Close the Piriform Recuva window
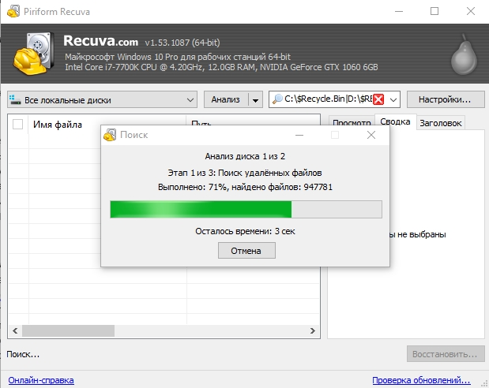 point(471,12)
